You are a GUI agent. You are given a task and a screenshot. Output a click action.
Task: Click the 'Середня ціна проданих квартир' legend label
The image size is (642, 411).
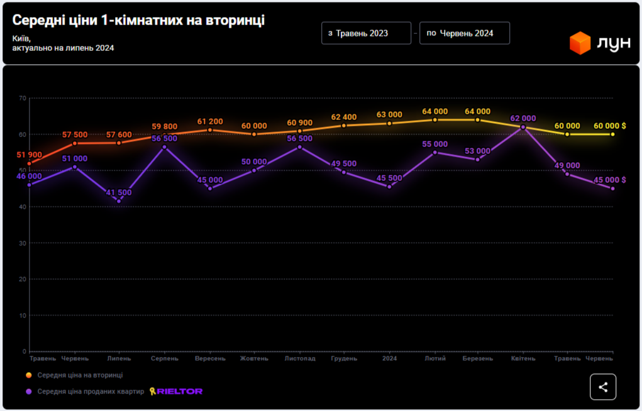91,392
